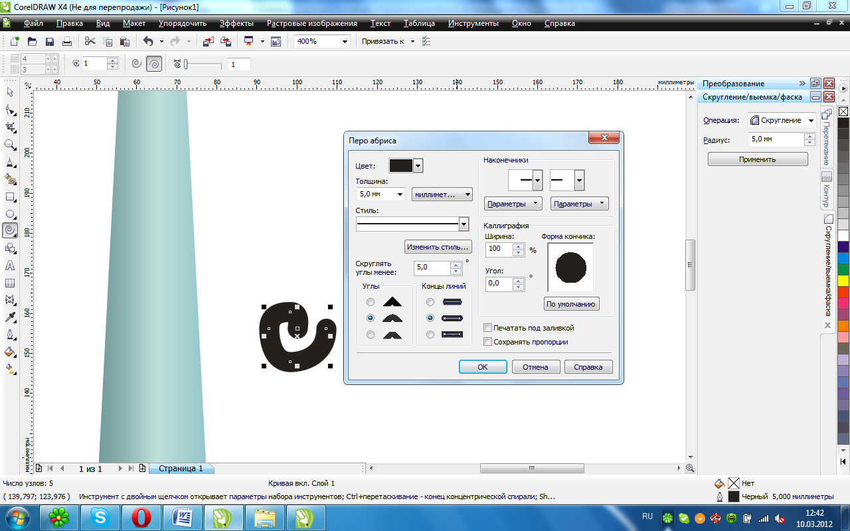Select the rounded corners radio option
This screenshot has width=850, height=531.
point(371,318)
